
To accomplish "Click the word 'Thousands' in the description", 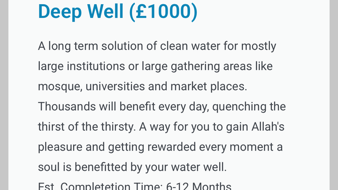I will [x=67, y=106].
